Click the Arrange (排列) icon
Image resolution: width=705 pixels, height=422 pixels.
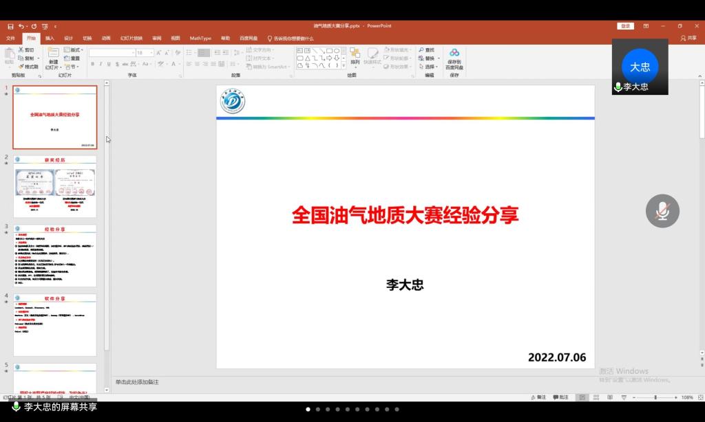(355, 53)
